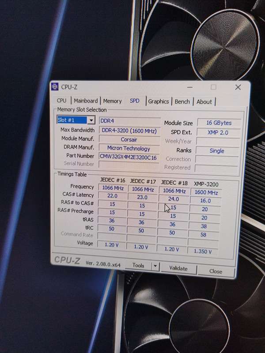Click the empty Serial Number field
This screenshot has height=353, width=265.
(129, 165)
